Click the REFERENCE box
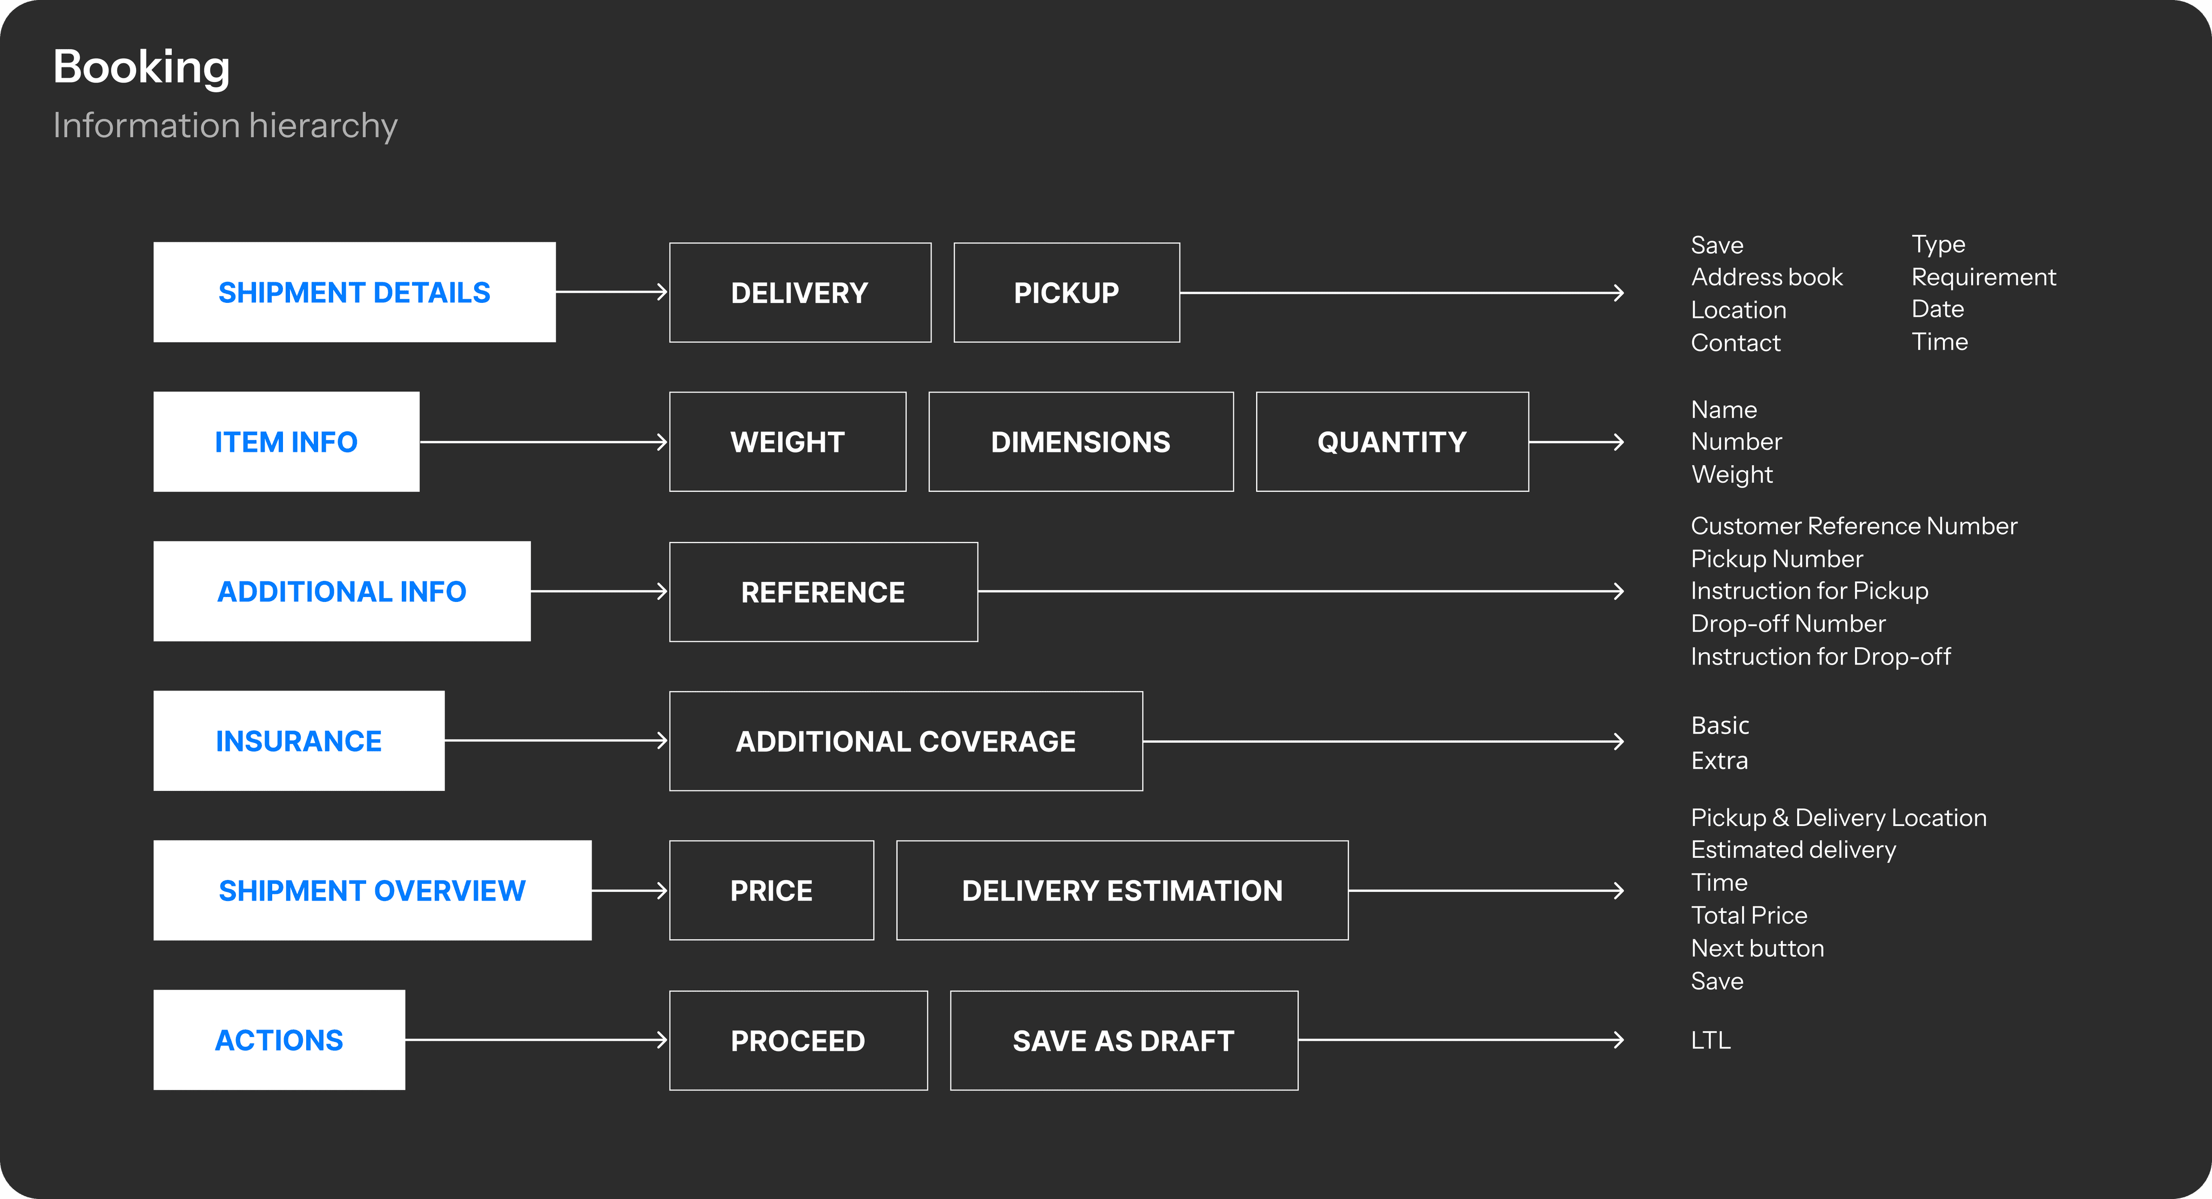Image resolution: width=2212 pixels, height=1199 pixels. tap(824, 591)
